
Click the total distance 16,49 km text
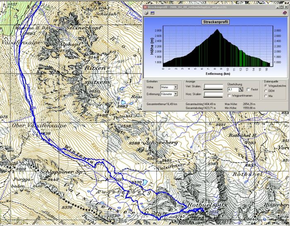(172, 104)
